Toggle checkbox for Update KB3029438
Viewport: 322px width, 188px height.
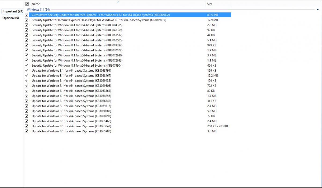point(27,81)
